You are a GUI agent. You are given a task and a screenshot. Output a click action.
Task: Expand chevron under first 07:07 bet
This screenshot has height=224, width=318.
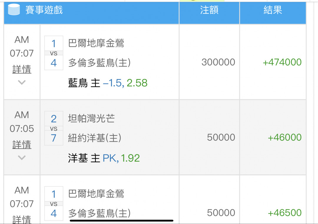pyautogui.click(x=22, y=82)
